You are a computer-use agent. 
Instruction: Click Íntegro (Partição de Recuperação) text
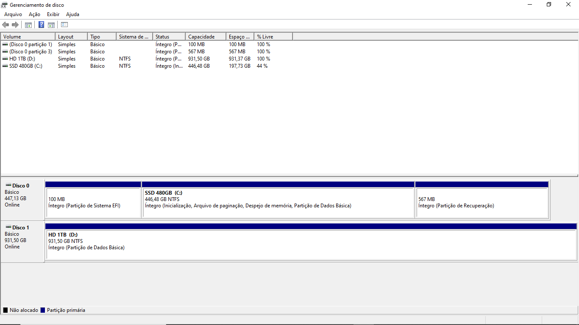(456, 206)
